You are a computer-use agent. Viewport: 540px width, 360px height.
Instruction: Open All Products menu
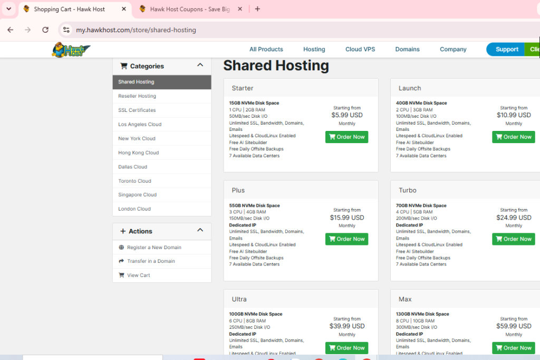[x=266, y=49]
